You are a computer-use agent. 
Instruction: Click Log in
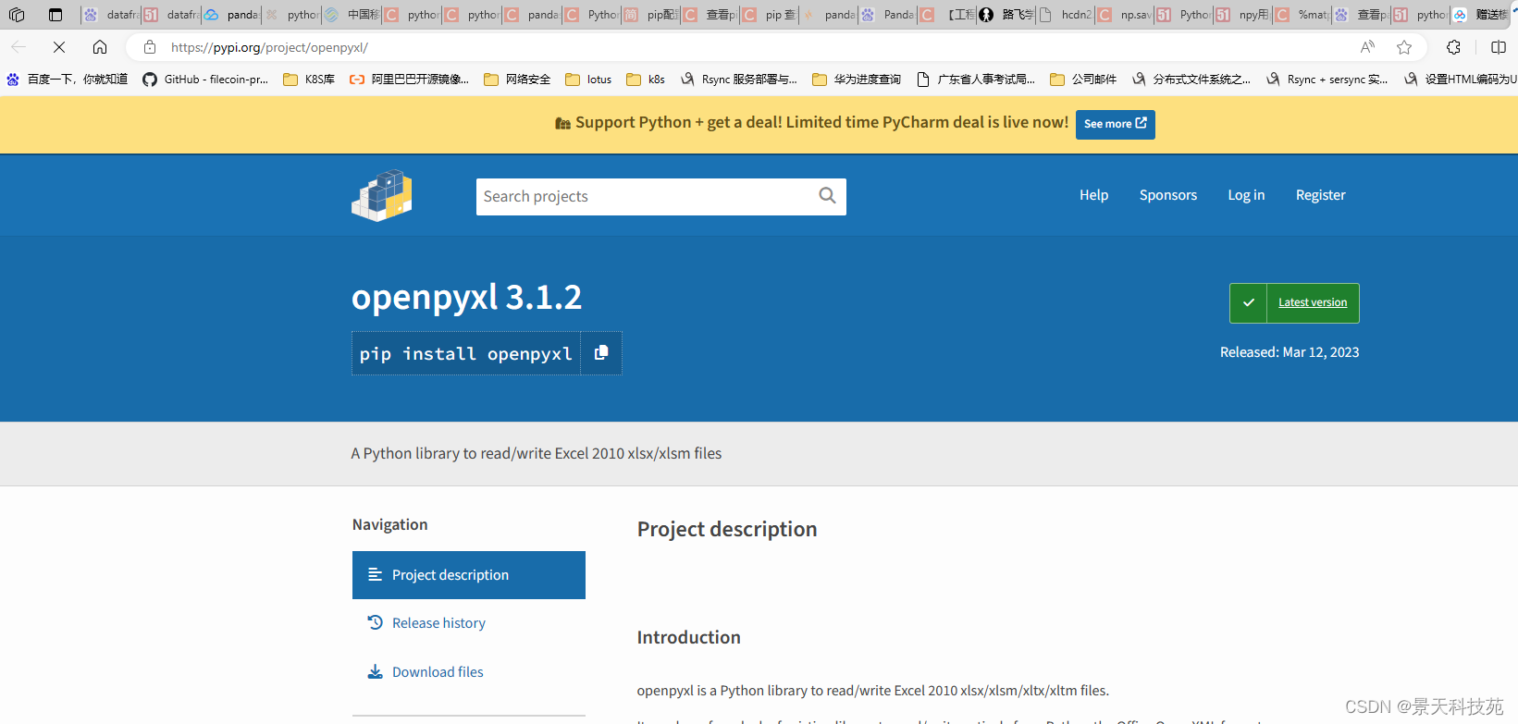[x=1246, y=195]
